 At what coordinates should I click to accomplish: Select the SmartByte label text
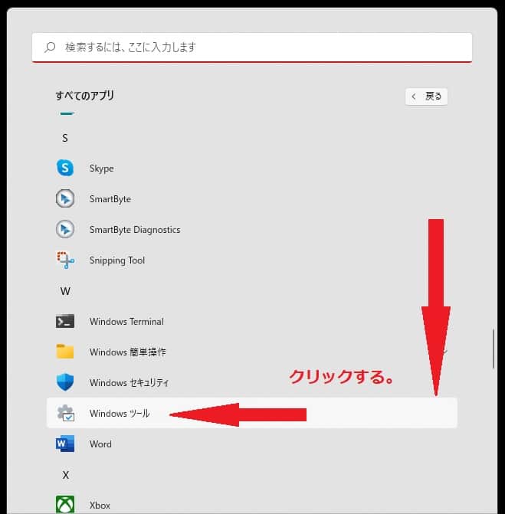coord(110,199)
